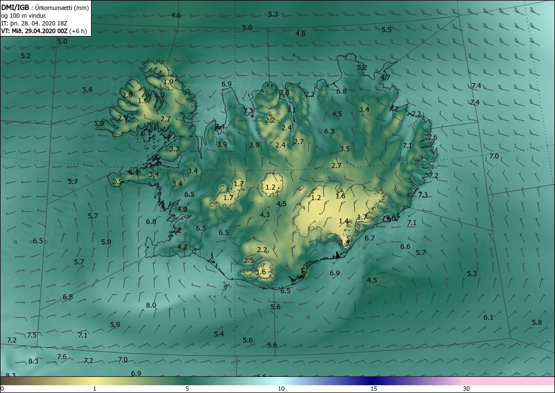Click the '10' label on the colour scale
This screenshot has width=555, height=393.
point(281,389)
